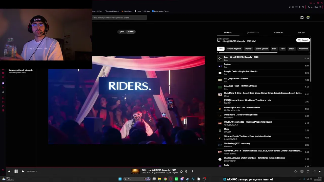Pause the playing track

point(16,171)
